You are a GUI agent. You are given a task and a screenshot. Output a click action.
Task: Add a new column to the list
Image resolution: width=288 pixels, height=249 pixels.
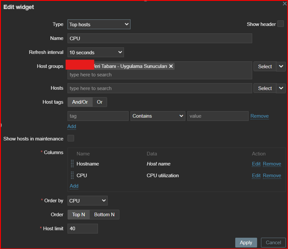coord(74,186)
